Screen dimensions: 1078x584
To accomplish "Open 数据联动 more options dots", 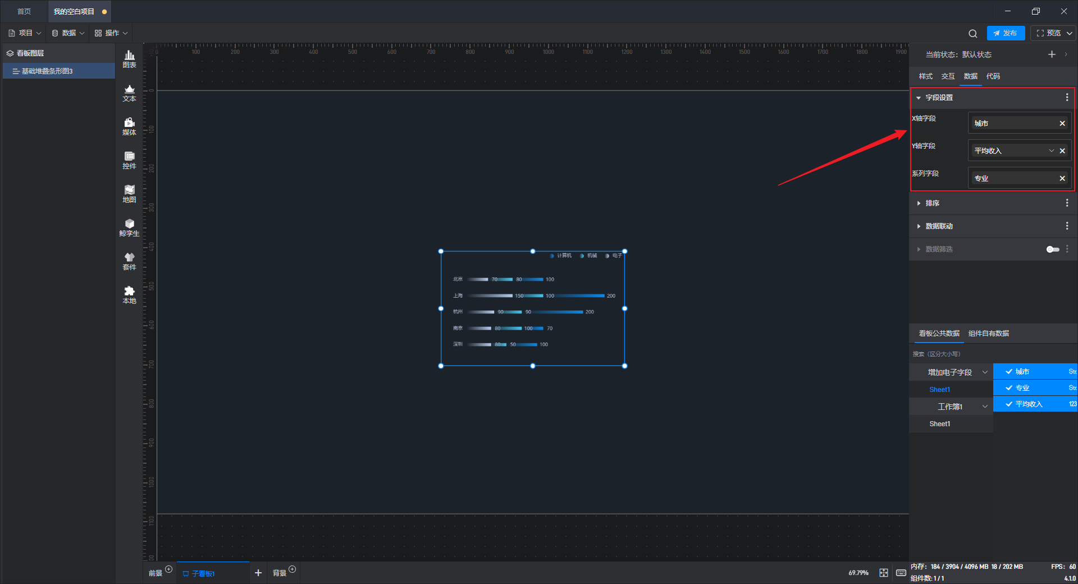I will pyautogui.click(x=1067, y=226).
